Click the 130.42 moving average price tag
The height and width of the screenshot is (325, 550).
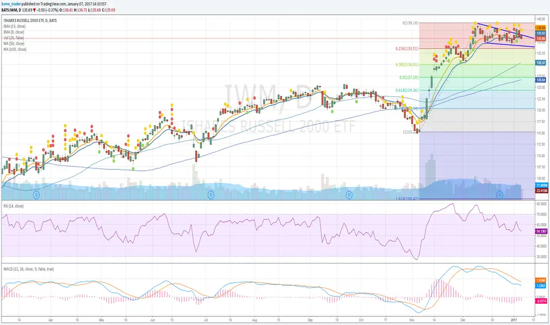541,63
